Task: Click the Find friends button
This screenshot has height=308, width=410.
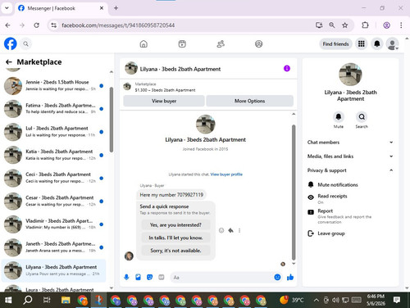Action: coord(335,44)
